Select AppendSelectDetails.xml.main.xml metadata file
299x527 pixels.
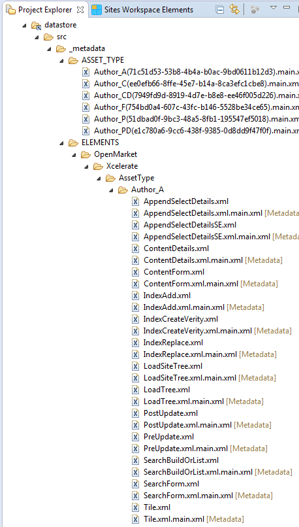pyautogui.click(x=221, y=213)
